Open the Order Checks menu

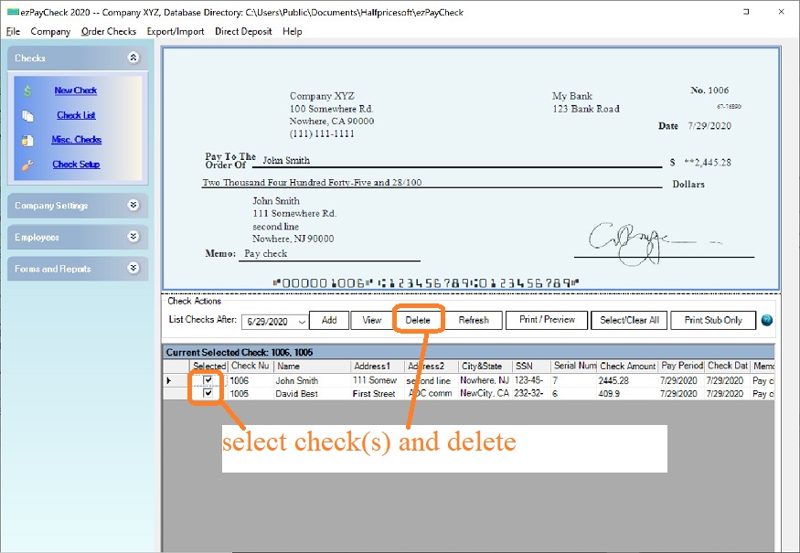point(108,30)
